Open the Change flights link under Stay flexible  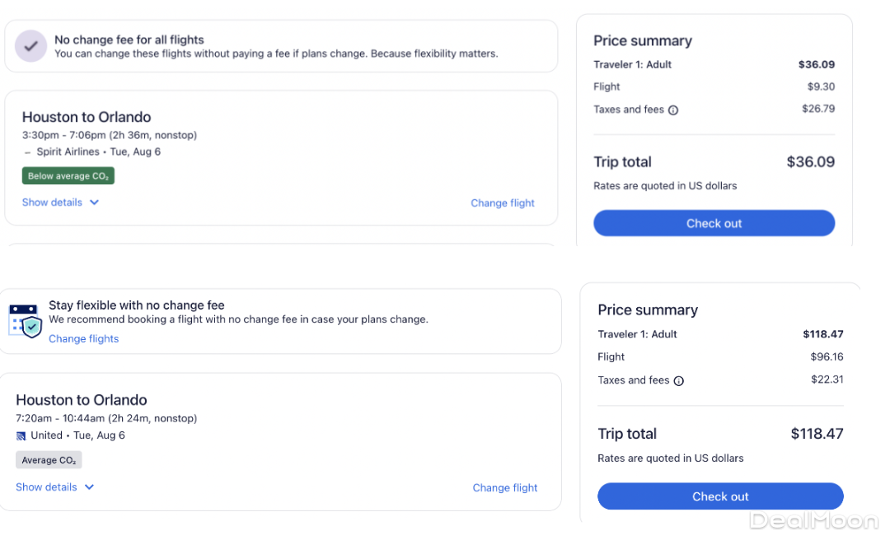click(83, 339)
